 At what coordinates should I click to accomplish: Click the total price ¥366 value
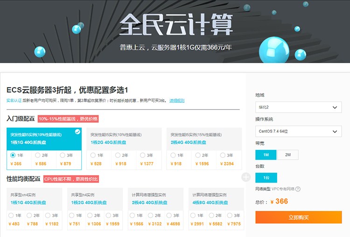[x=281, y=201]
